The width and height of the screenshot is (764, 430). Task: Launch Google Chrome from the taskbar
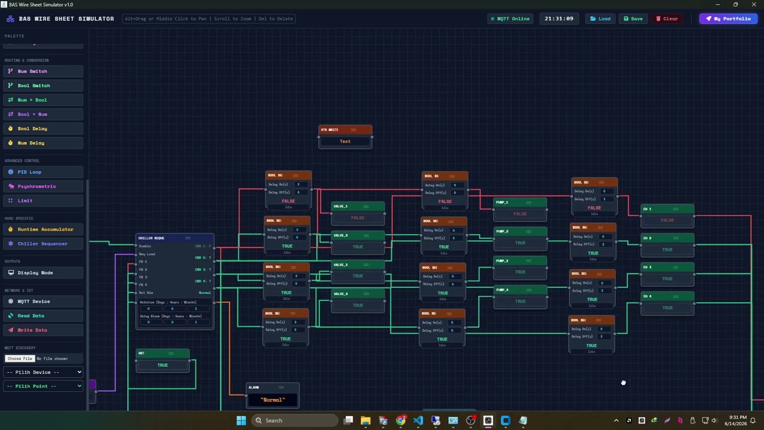(401, 420)
